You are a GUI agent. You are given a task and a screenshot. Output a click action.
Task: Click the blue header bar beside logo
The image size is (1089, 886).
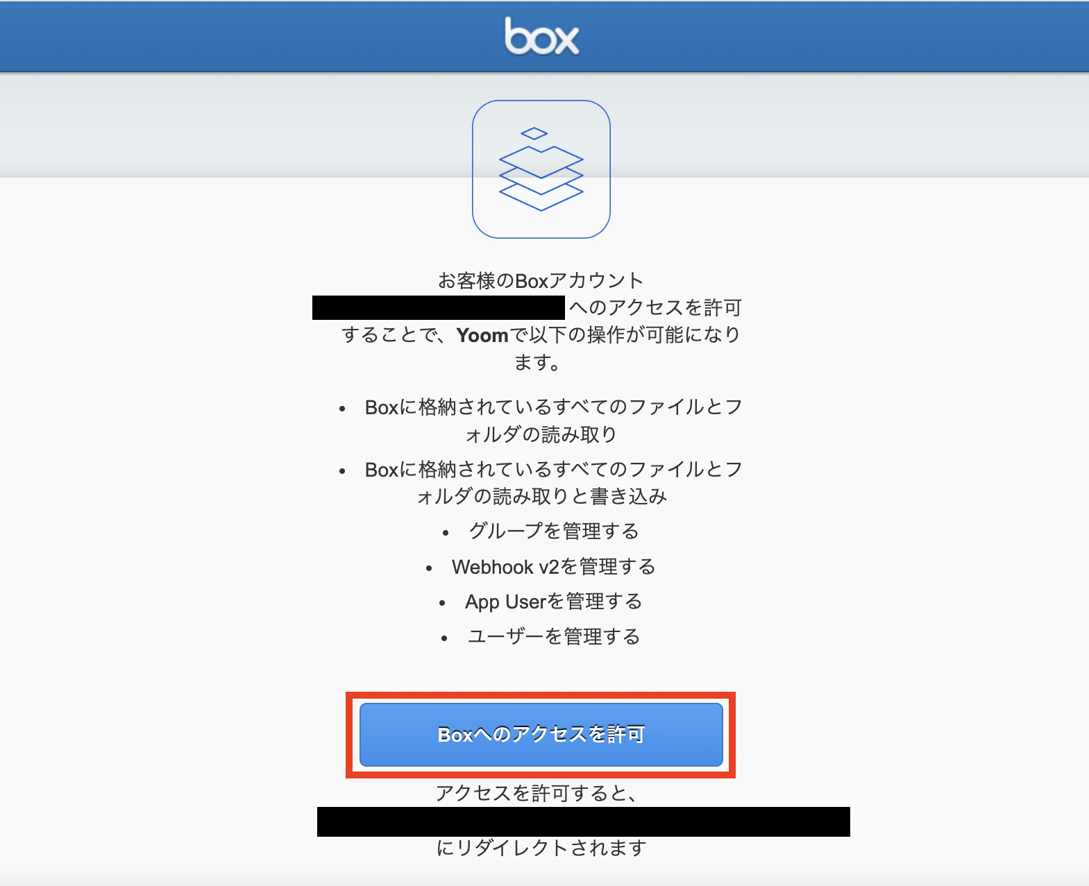coord(833,36)
